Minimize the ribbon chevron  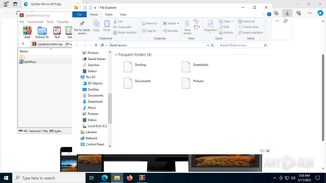pos(264,14)
